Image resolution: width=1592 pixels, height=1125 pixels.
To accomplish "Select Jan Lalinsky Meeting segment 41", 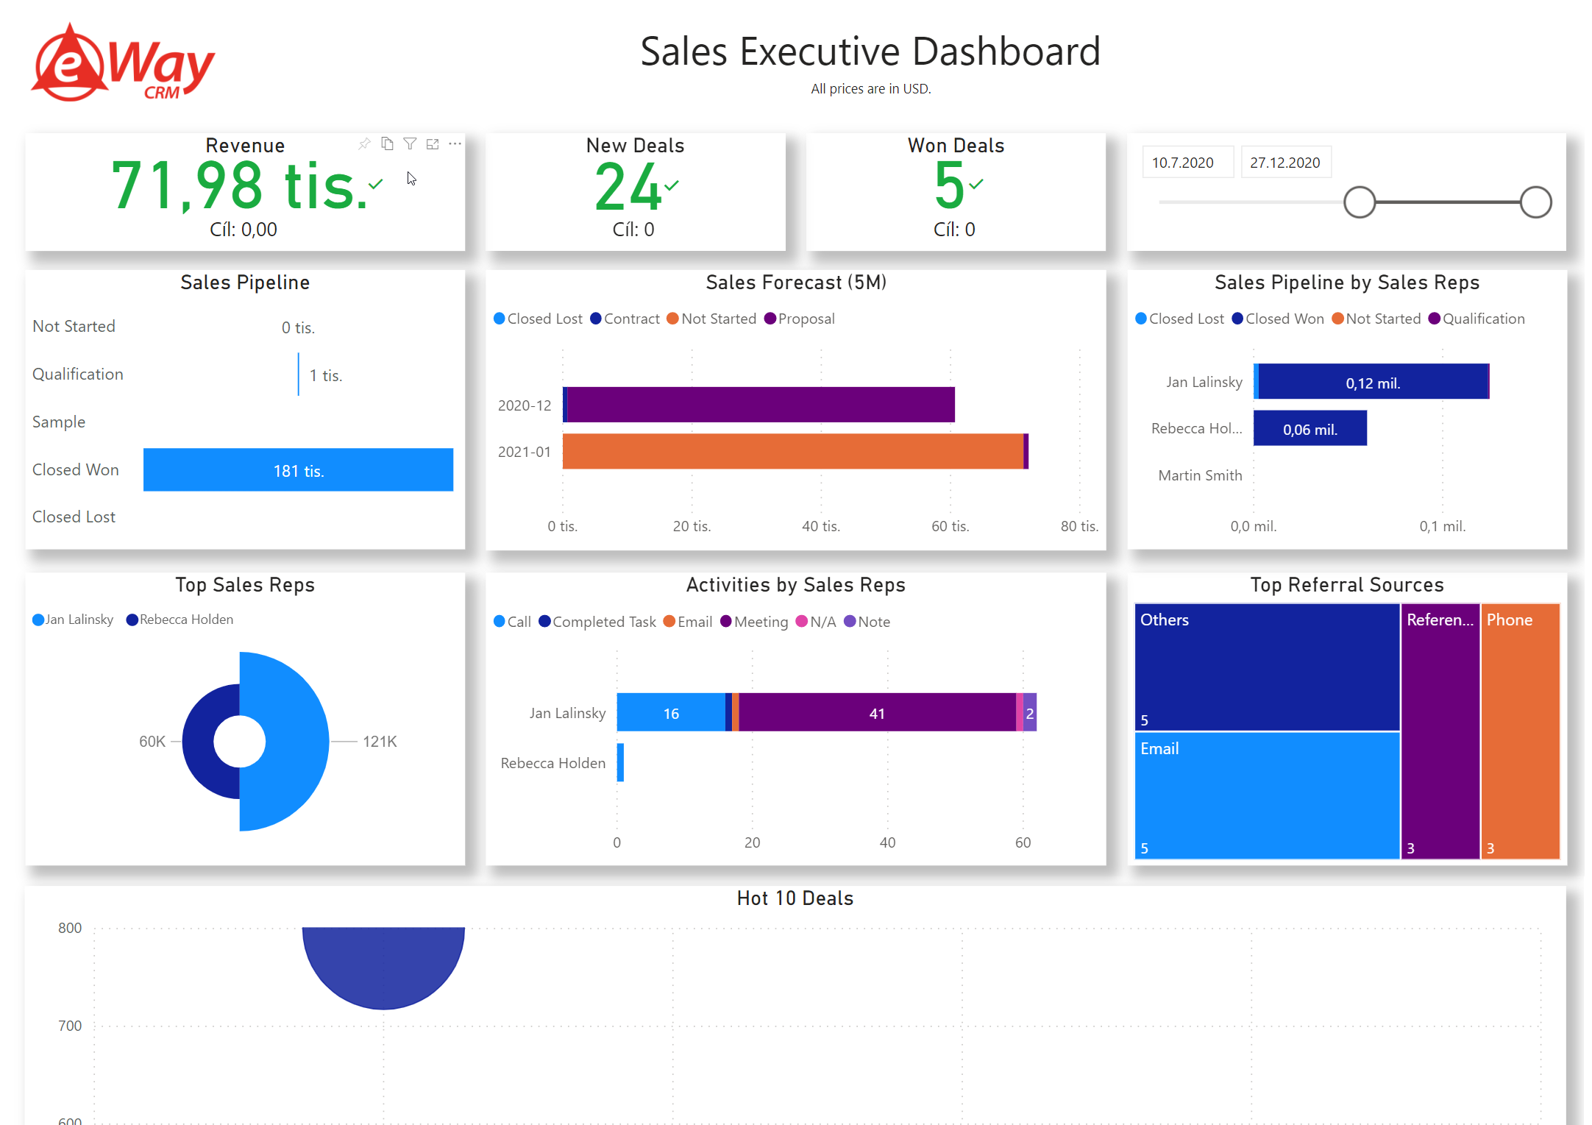I will coord(877,712).
